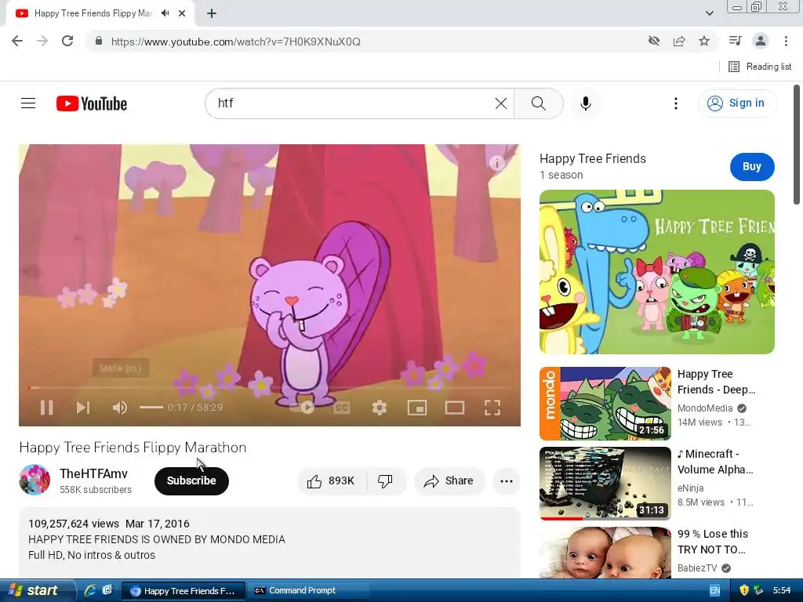Open '♪ Minecraft - Volume Alpha...' title
803x602 pixels.
(x=715, y=462)
